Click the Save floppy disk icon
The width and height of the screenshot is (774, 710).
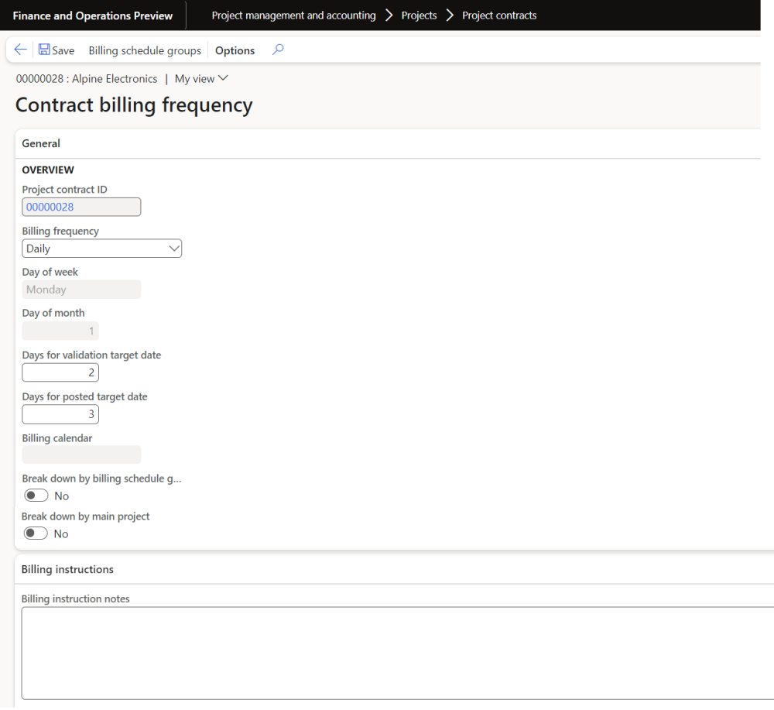(x=44, y=50)
